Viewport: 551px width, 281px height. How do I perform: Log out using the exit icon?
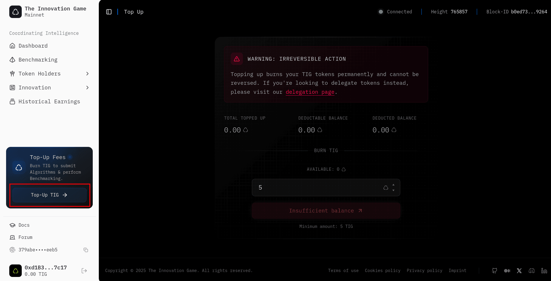tap(84, 271)
